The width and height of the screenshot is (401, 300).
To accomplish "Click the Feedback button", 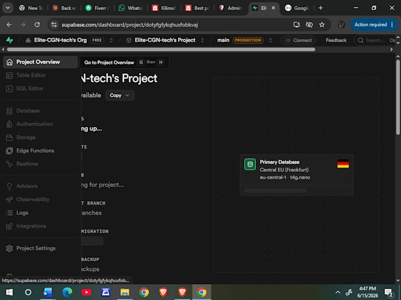I will click(336, 41).
